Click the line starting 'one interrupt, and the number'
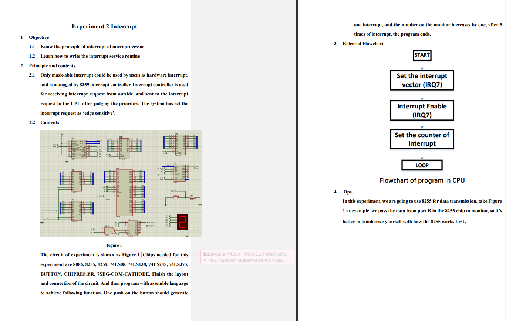This screenshot has height=321, width=506. pos(428,25)
